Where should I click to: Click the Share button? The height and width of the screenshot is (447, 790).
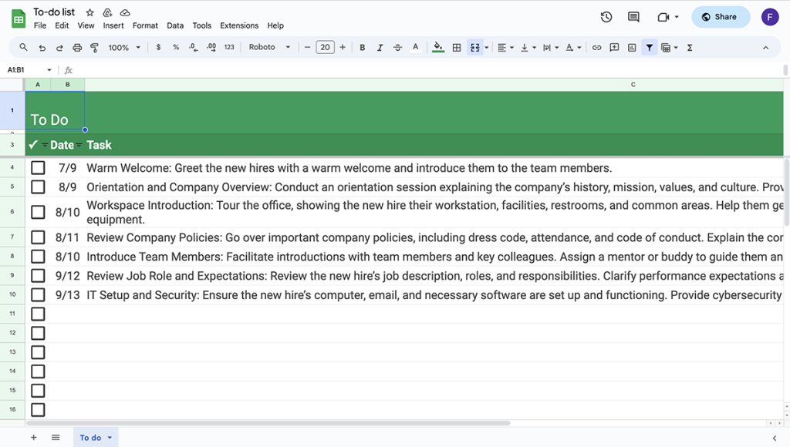click(x=720, y=16)
